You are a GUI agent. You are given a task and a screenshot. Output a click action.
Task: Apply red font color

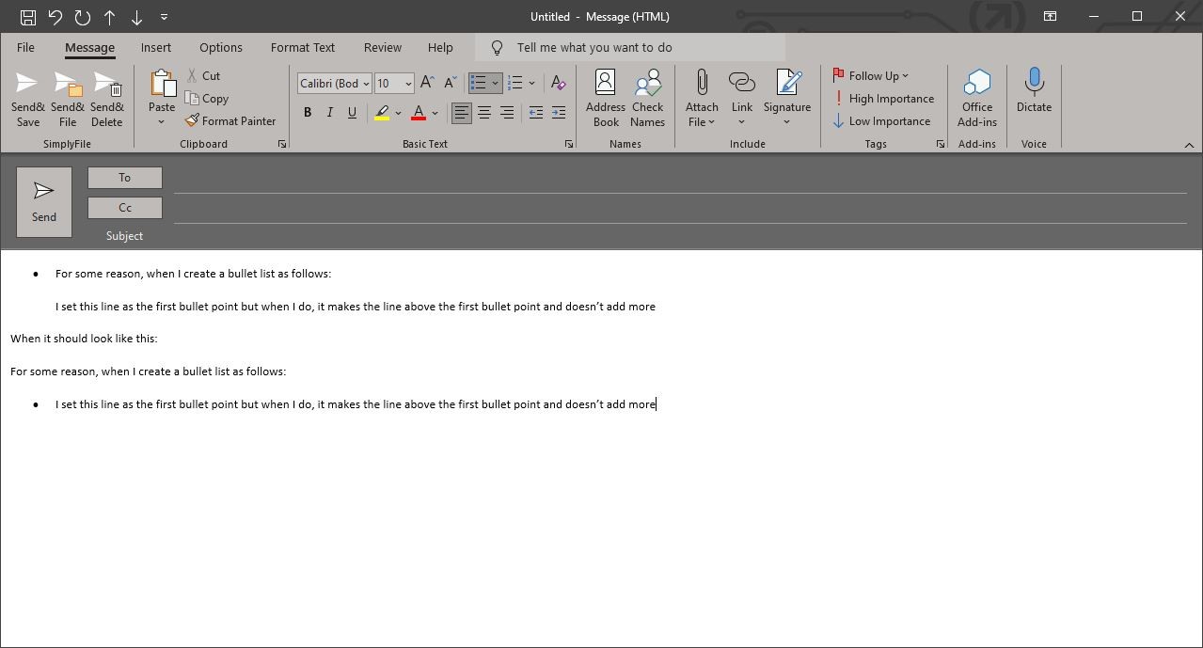(419, 113)
